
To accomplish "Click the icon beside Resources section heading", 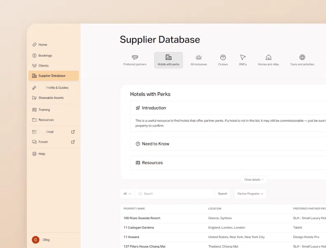I will tap(138, 163).
